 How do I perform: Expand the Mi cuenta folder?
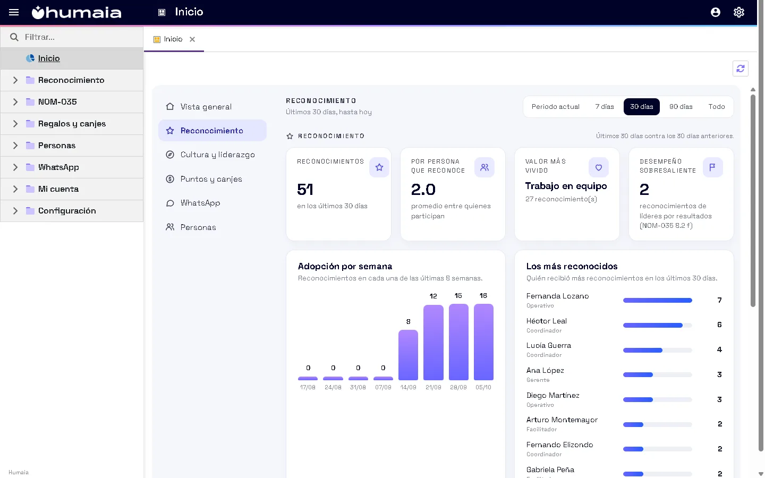point(15,189)
